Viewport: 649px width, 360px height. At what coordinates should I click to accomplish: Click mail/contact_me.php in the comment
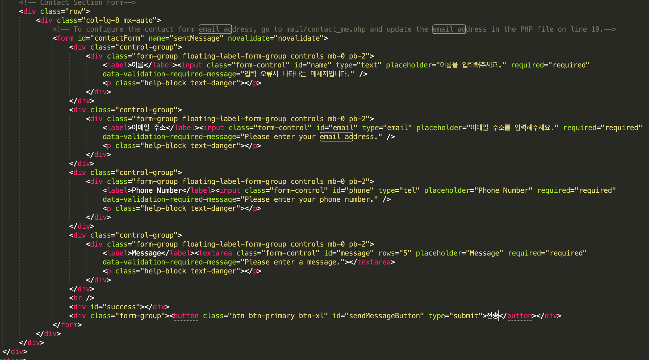[326, 29]
